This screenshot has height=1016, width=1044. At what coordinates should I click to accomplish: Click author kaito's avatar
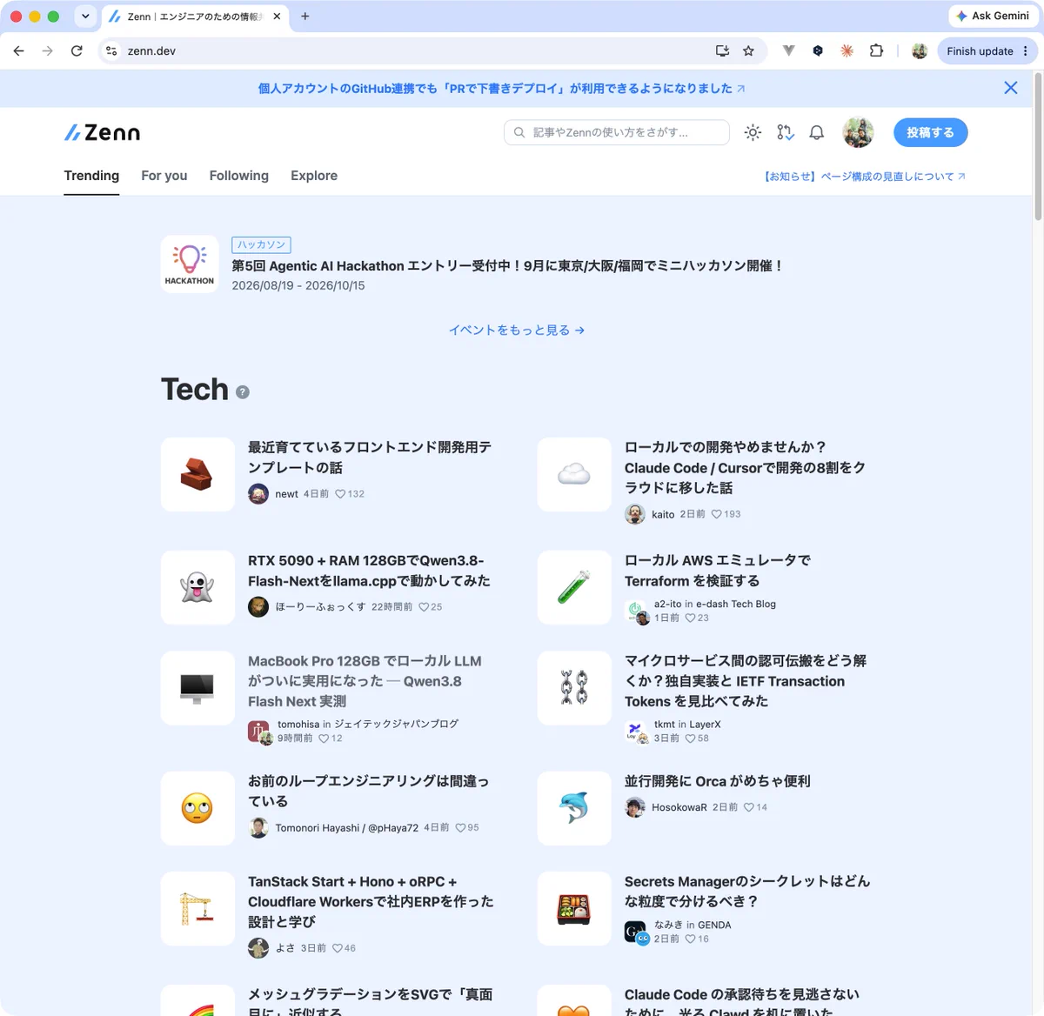(x=635, y=514)
